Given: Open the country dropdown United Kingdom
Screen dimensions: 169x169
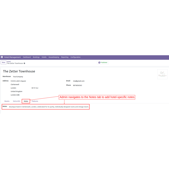Looking at the screenshot, I should pyautogui.click(x=16, y=91).
